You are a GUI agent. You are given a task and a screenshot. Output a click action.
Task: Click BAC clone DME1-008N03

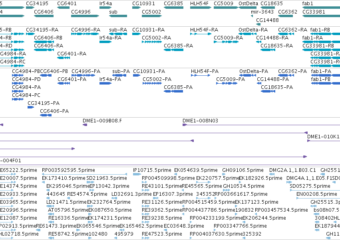(x=261, y=125)
